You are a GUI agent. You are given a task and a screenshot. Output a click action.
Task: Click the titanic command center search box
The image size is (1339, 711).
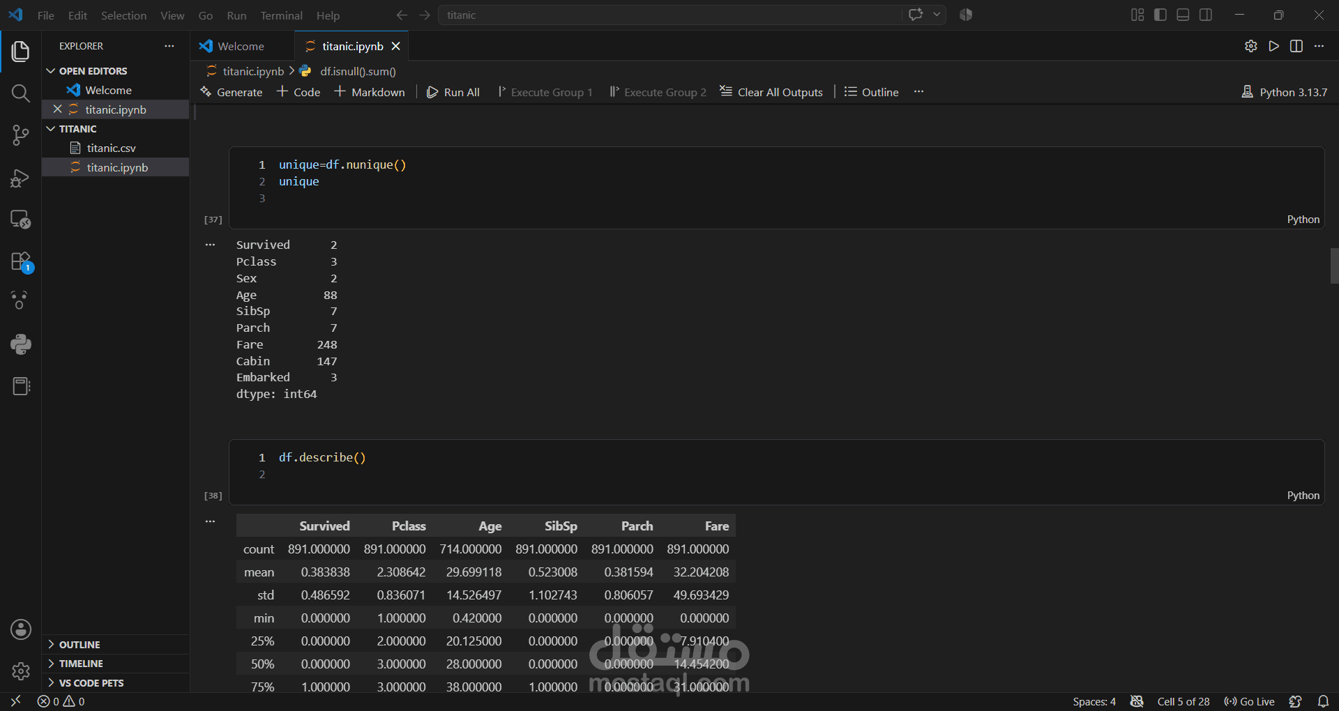[669, 15]
